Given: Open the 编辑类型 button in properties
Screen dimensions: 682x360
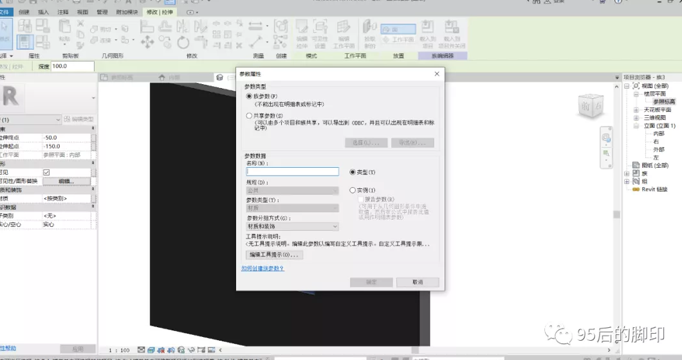Looking at the screenshot, I should [x=78, y=119].
